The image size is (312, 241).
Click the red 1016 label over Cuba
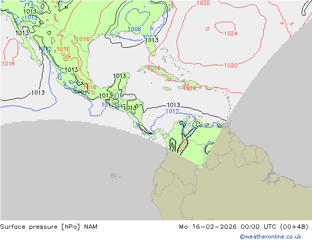click(x=154, y=68)
